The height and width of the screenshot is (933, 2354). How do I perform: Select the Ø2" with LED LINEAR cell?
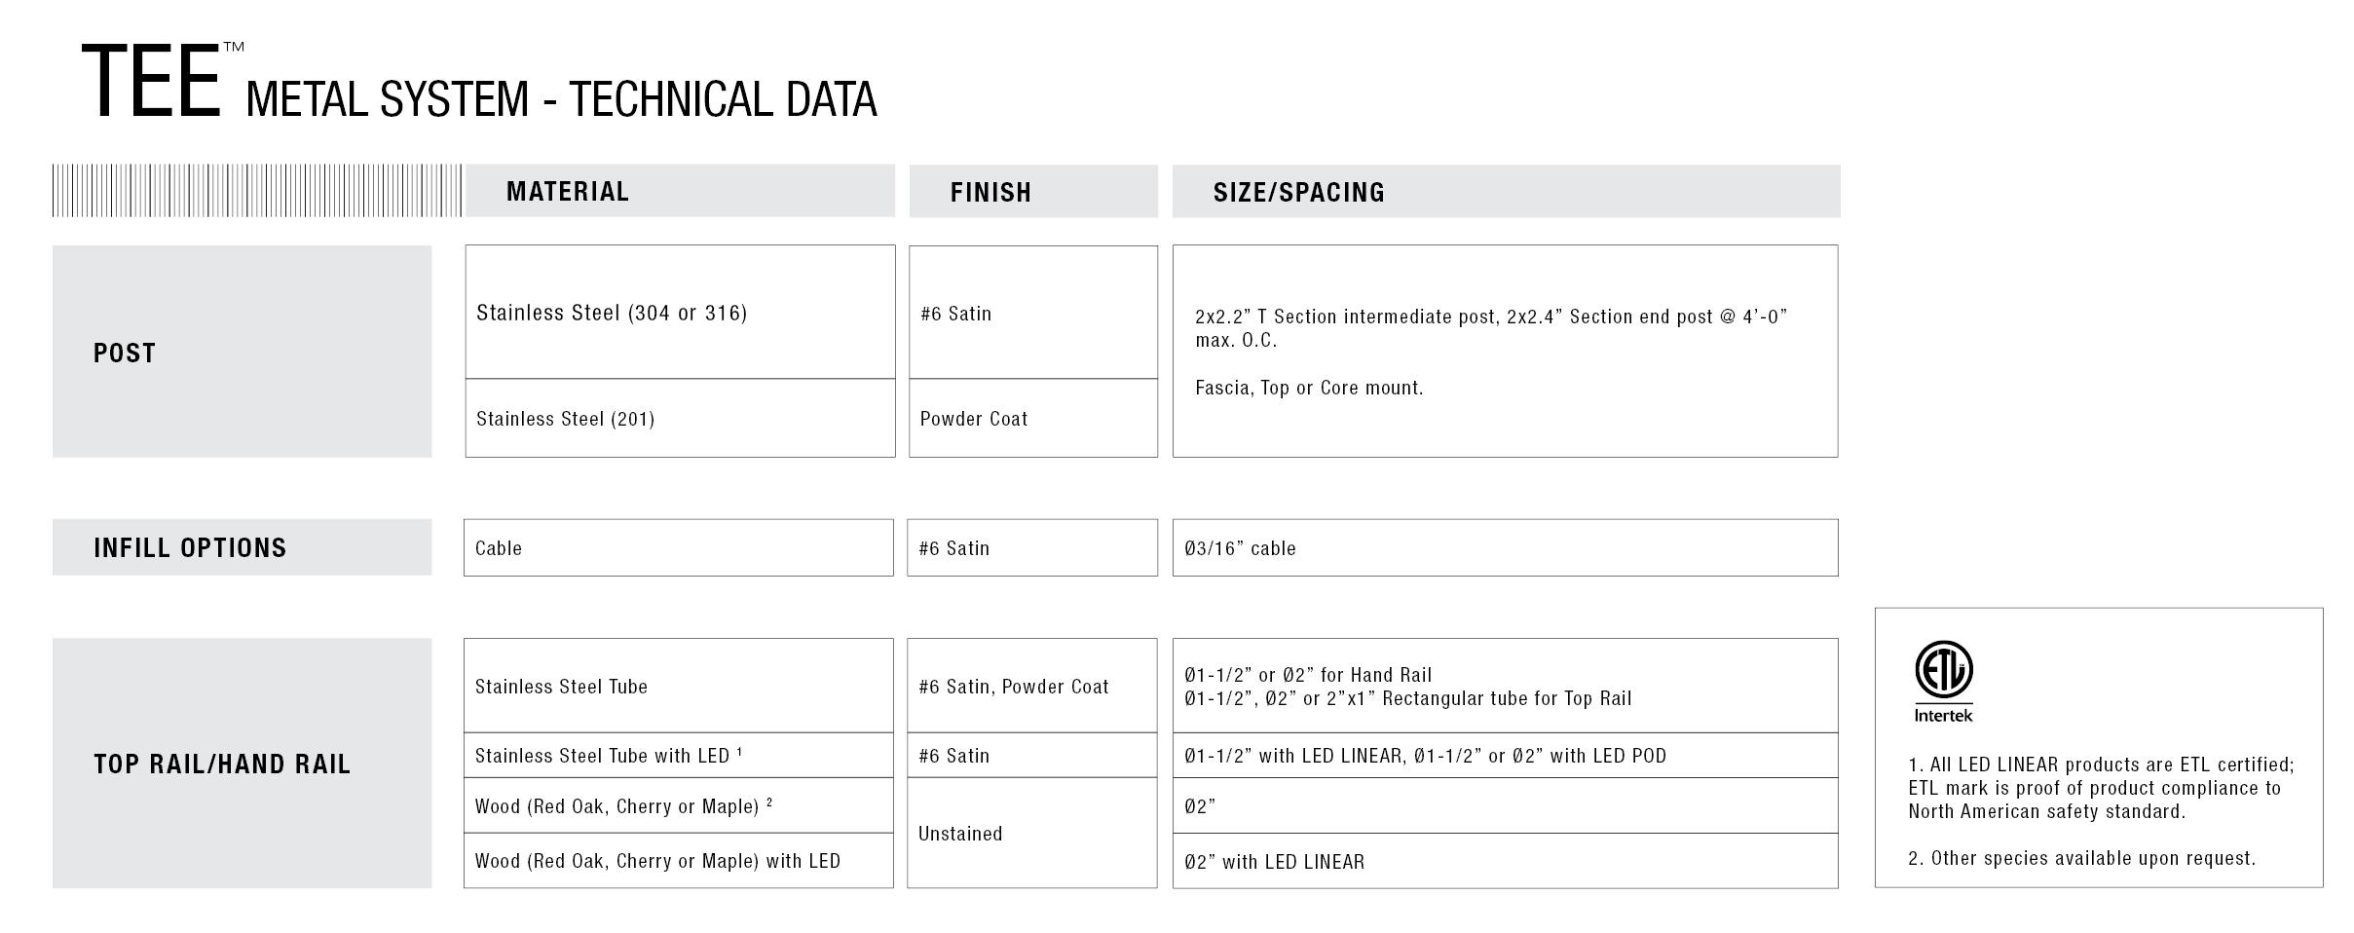pyautogui.click(x=1505, y=861)
